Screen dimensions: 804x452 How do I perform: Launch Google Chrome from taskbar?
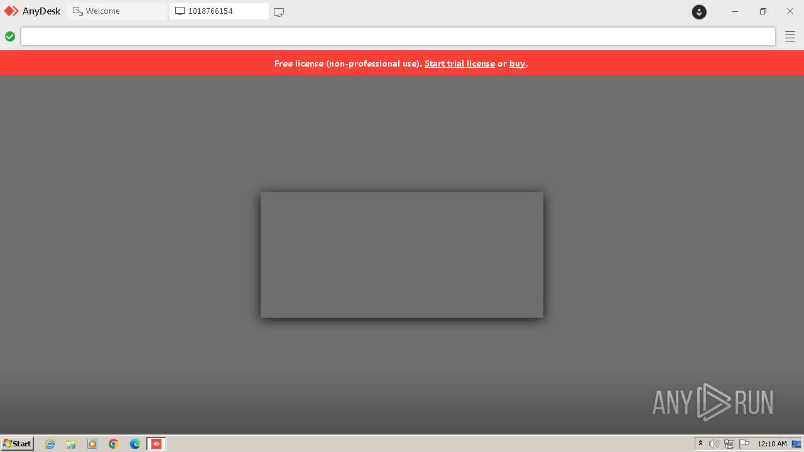(x=114, y=444)
